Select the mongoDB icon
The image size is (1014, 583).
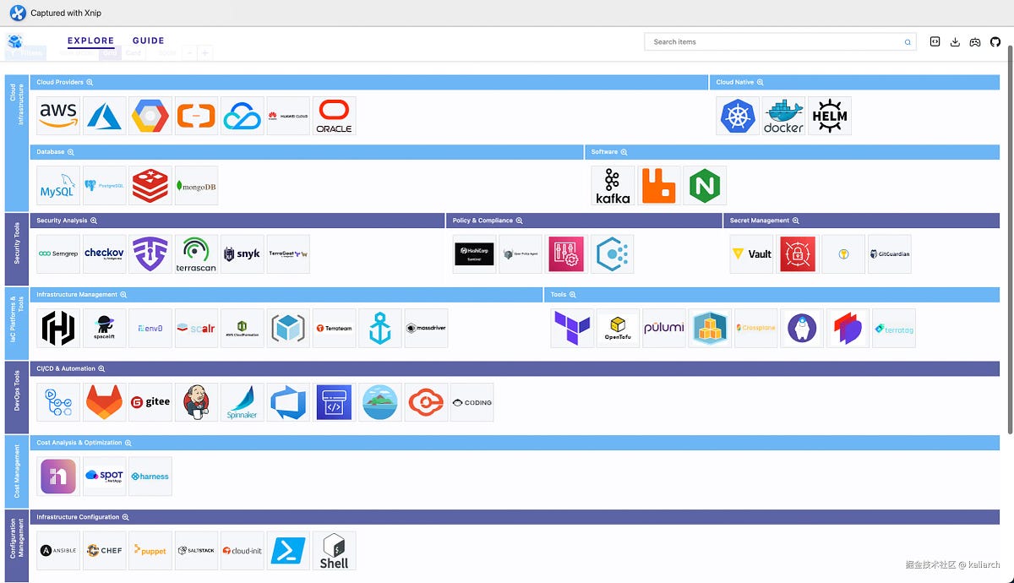[x=195, y=185]
